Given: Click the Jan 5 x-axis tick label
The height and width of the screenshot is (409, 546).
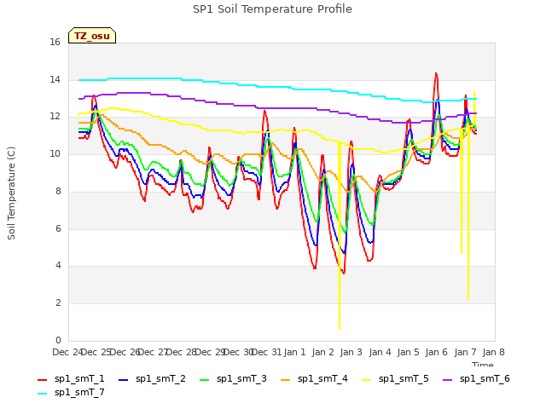Looking at the screenshot, I should pyautogui.click(x=408, y=352).
